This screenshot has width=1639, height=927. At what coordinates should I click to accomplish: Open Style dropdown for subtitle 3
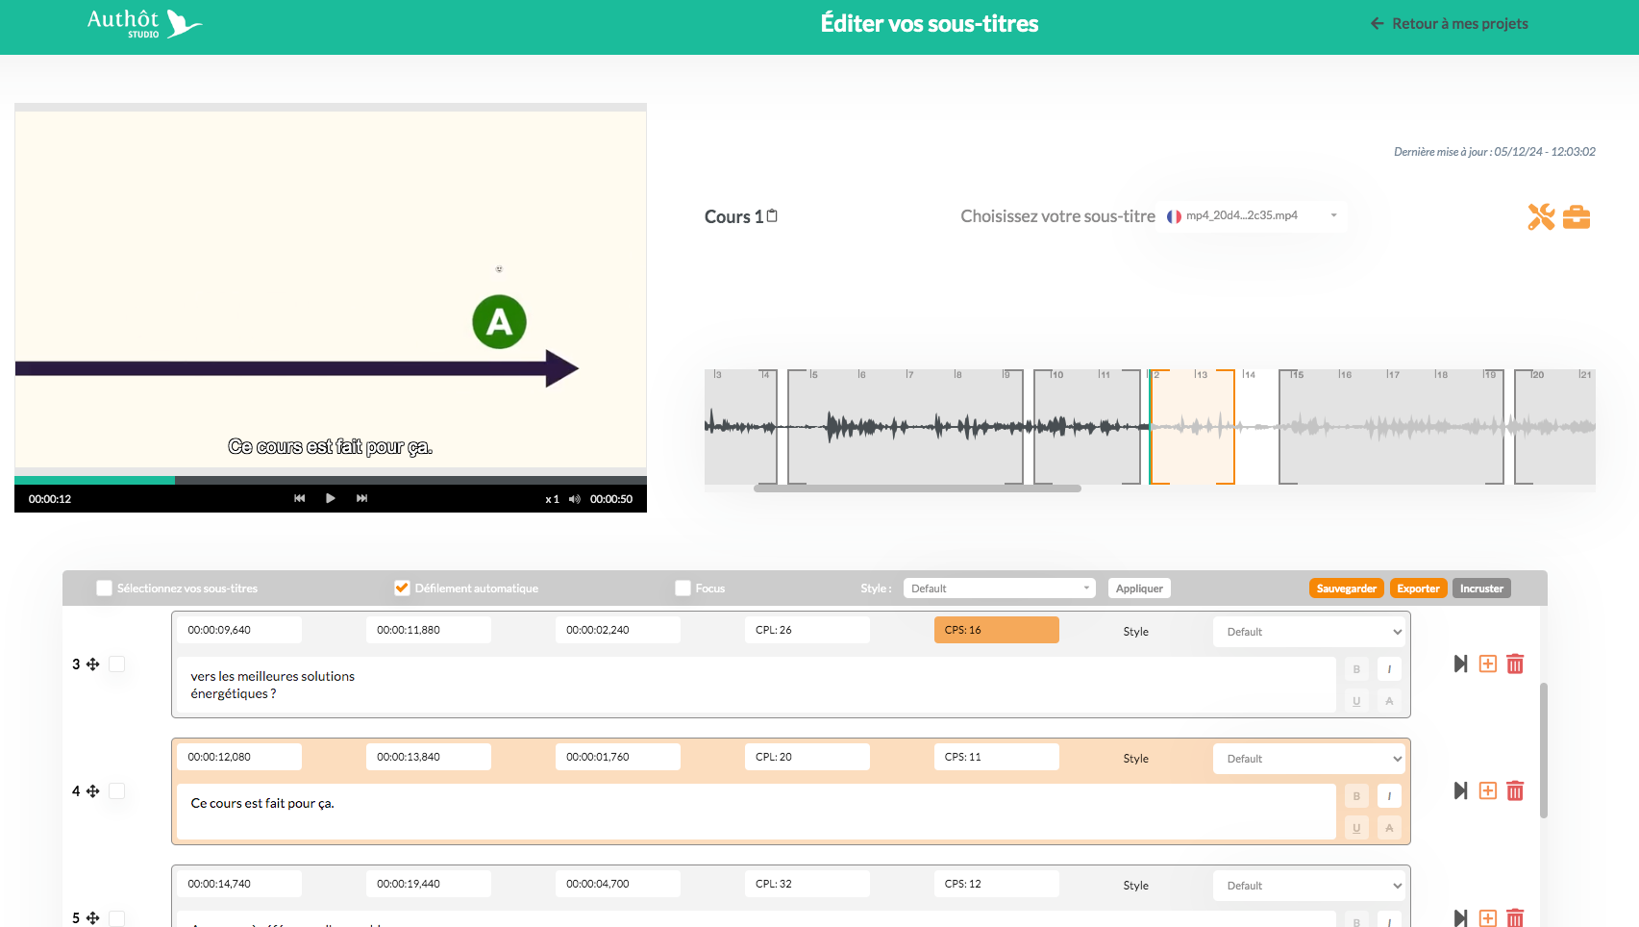pos(1311,632)
